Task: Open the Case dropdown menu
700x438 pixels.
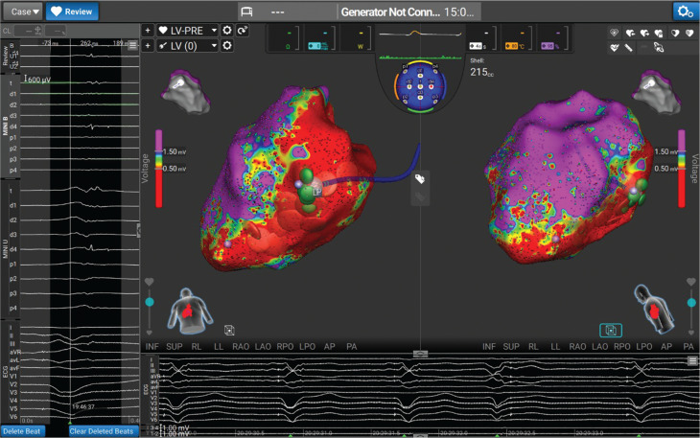Action: (x=24, y=12)
